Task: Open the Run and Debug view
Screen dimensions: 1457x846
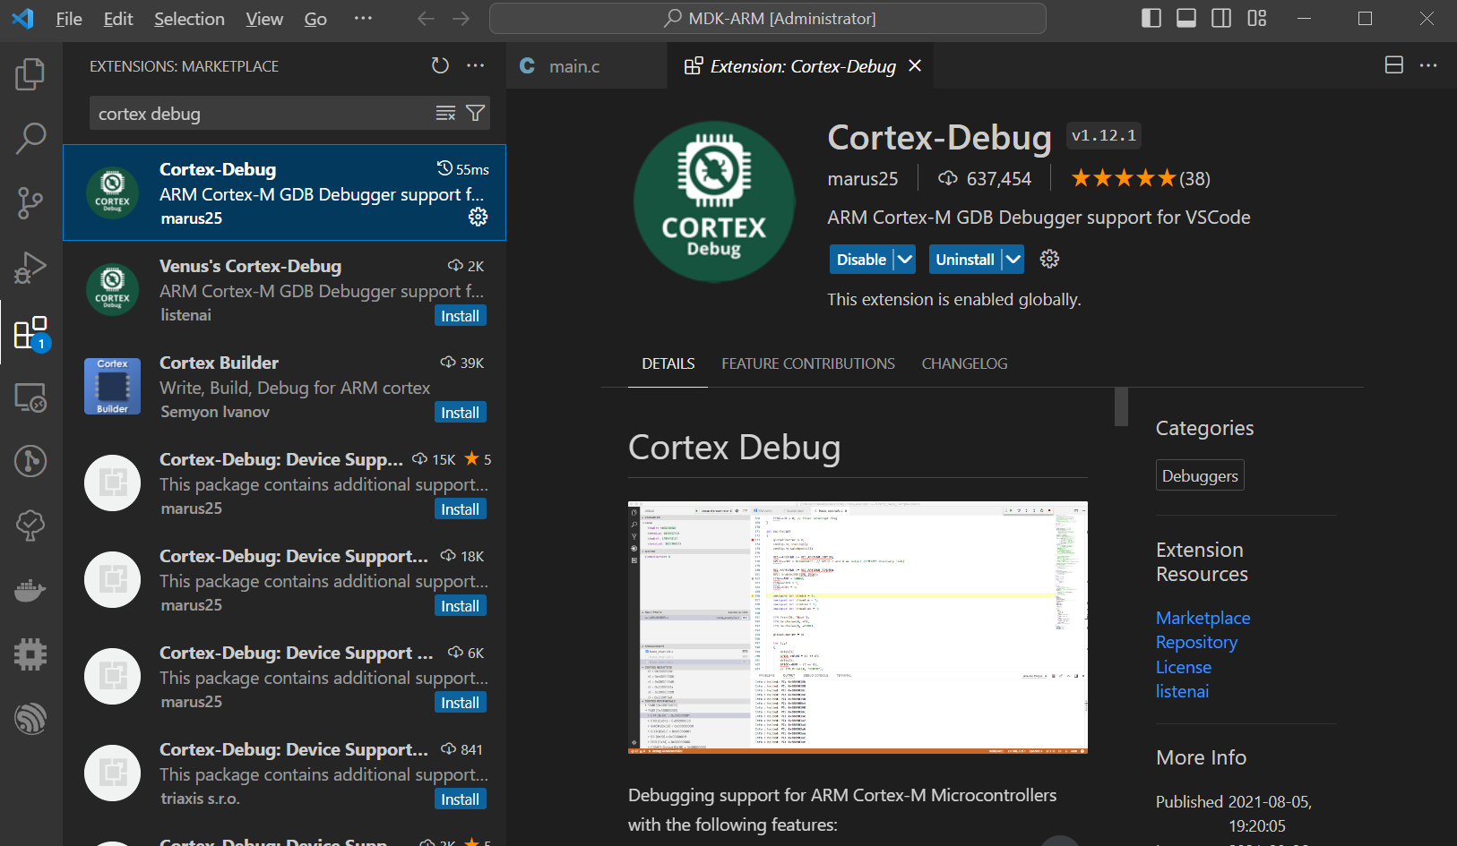Action: coord(30,268)
